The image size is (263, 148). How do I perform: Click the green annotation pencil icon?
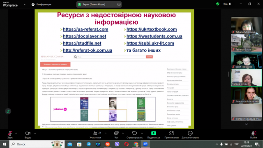(8, 111)
